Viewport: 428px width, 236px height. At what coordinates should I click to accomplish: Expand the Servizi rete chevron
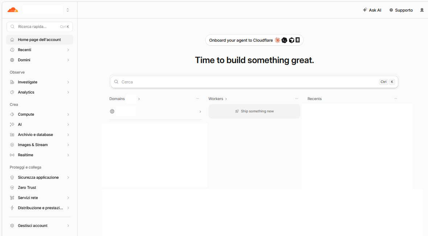(68, 198)
